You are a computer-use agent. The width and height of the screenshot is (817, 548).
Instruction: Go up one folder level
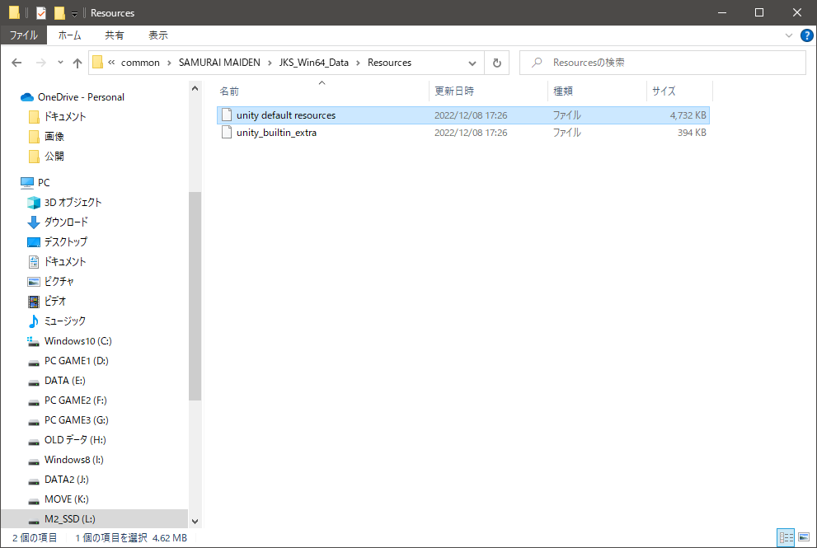[77, 63]
